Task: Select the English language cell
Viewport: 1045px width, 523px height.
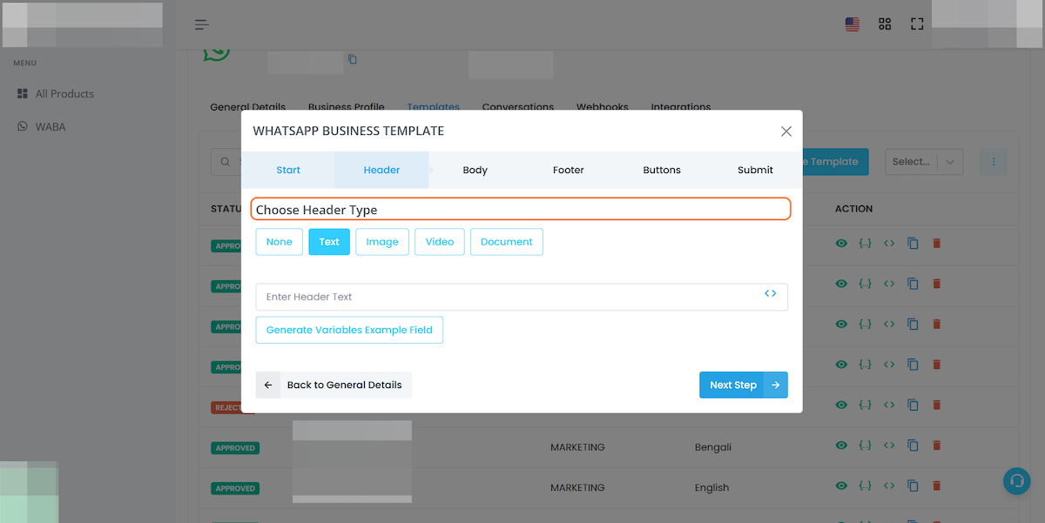Action: [712, 487]
